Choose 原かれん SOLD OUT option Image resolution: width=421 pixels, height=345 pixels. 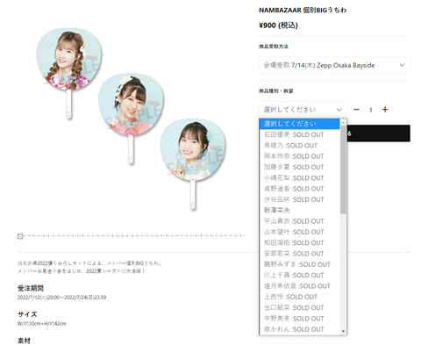(x=300, y=329)
